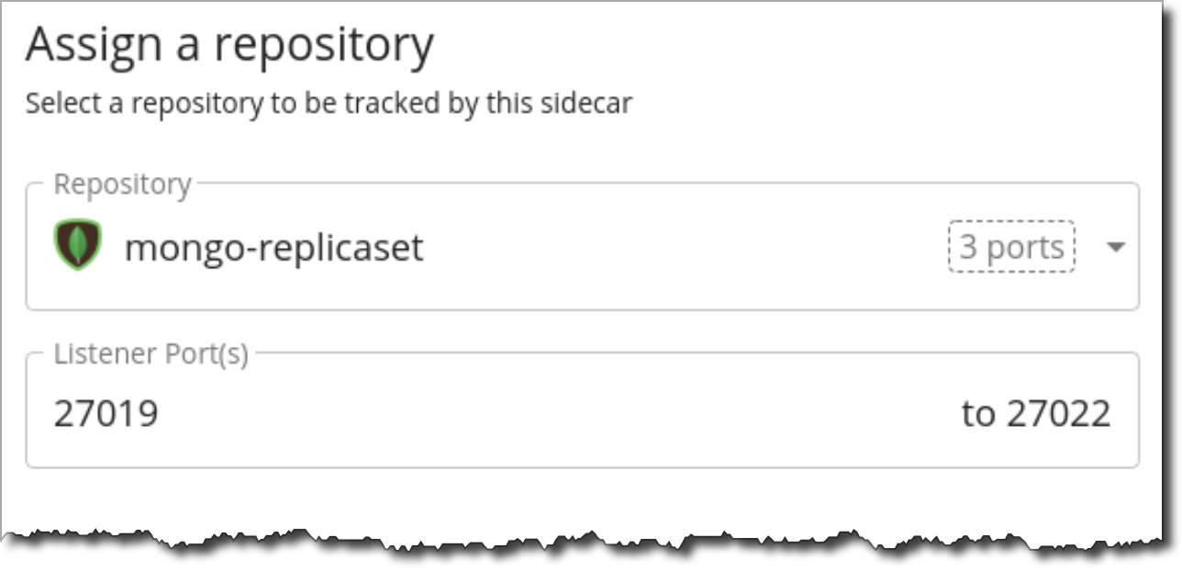Click the "3 ports" badge
This screenshot has width=1182, height=571.
pos(1011,247)
